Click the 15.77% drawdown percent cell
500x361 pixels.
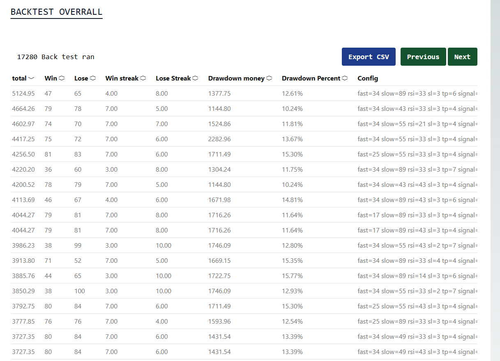(292, 276)
